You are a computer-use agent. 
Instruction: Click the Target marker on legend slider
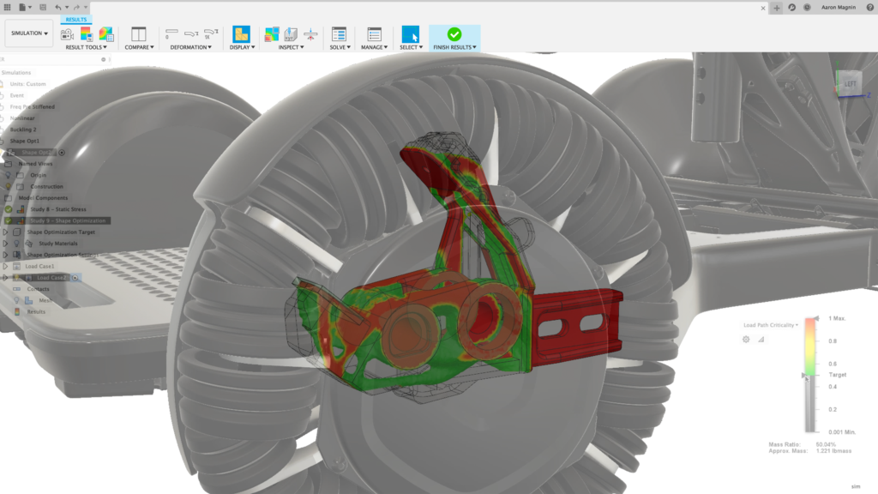tap(804, 376)
